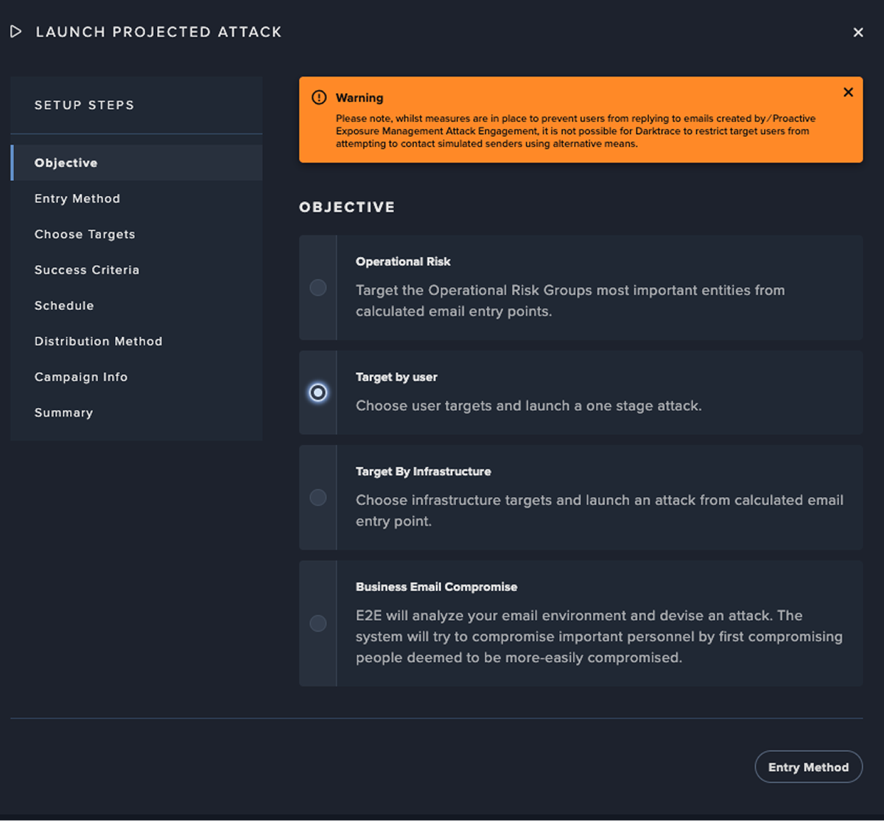Click the Business Email Compromise option card text
This screenshot has width=884, height=821.
tap(598, 636)
